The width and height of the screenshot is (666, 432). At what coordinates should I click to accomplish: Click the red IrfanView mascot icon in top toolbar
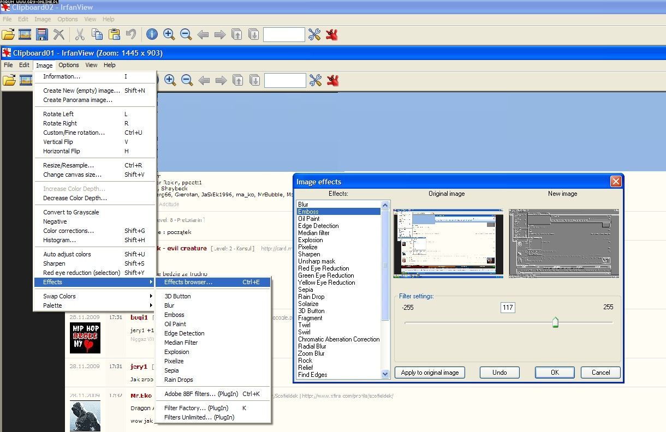[x=332, y=35]
